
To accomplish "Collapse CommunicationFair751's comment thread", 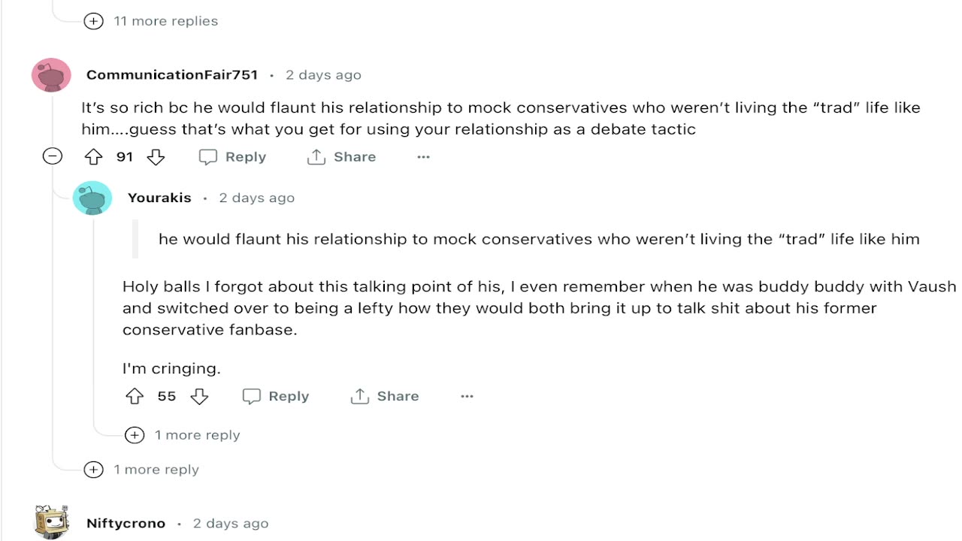I will pos(52,156).
